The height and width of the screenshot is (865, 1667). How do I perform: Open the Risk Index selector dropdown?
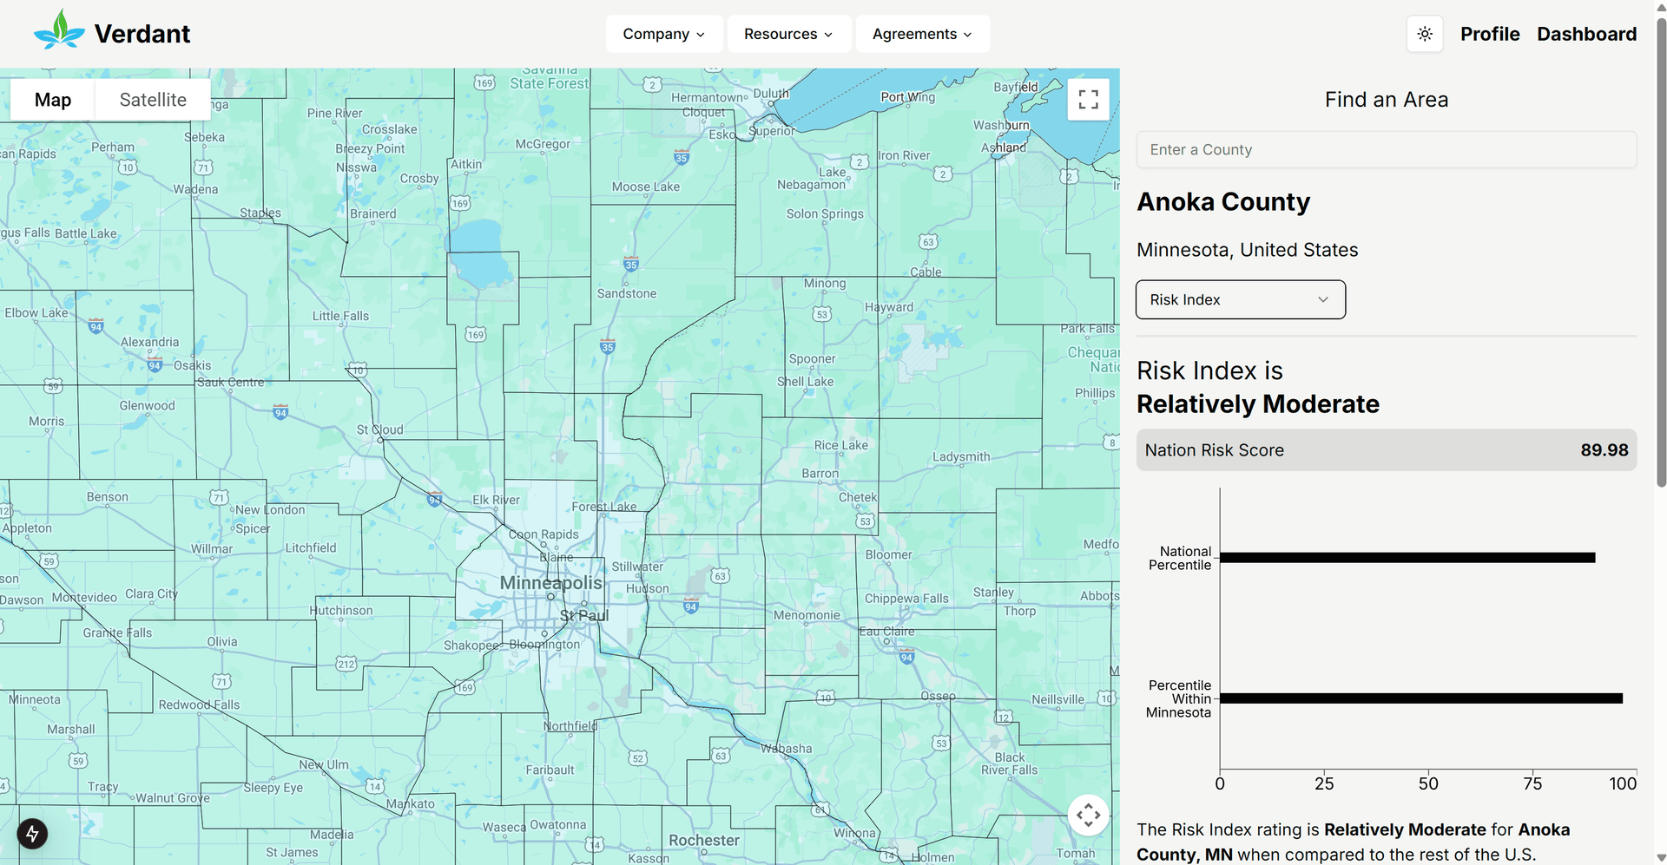1240,299
